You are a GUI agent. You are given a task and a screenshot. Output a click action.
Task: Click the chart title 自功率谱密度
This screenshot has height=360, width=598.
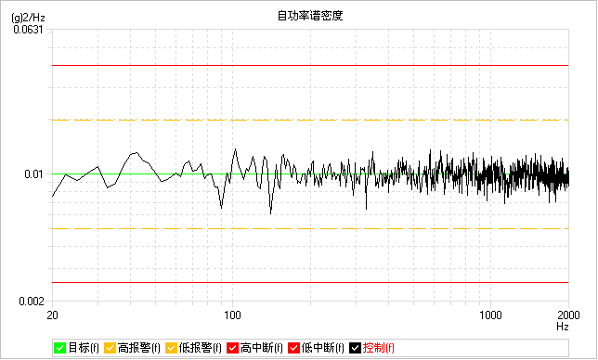tap(310, 16)
